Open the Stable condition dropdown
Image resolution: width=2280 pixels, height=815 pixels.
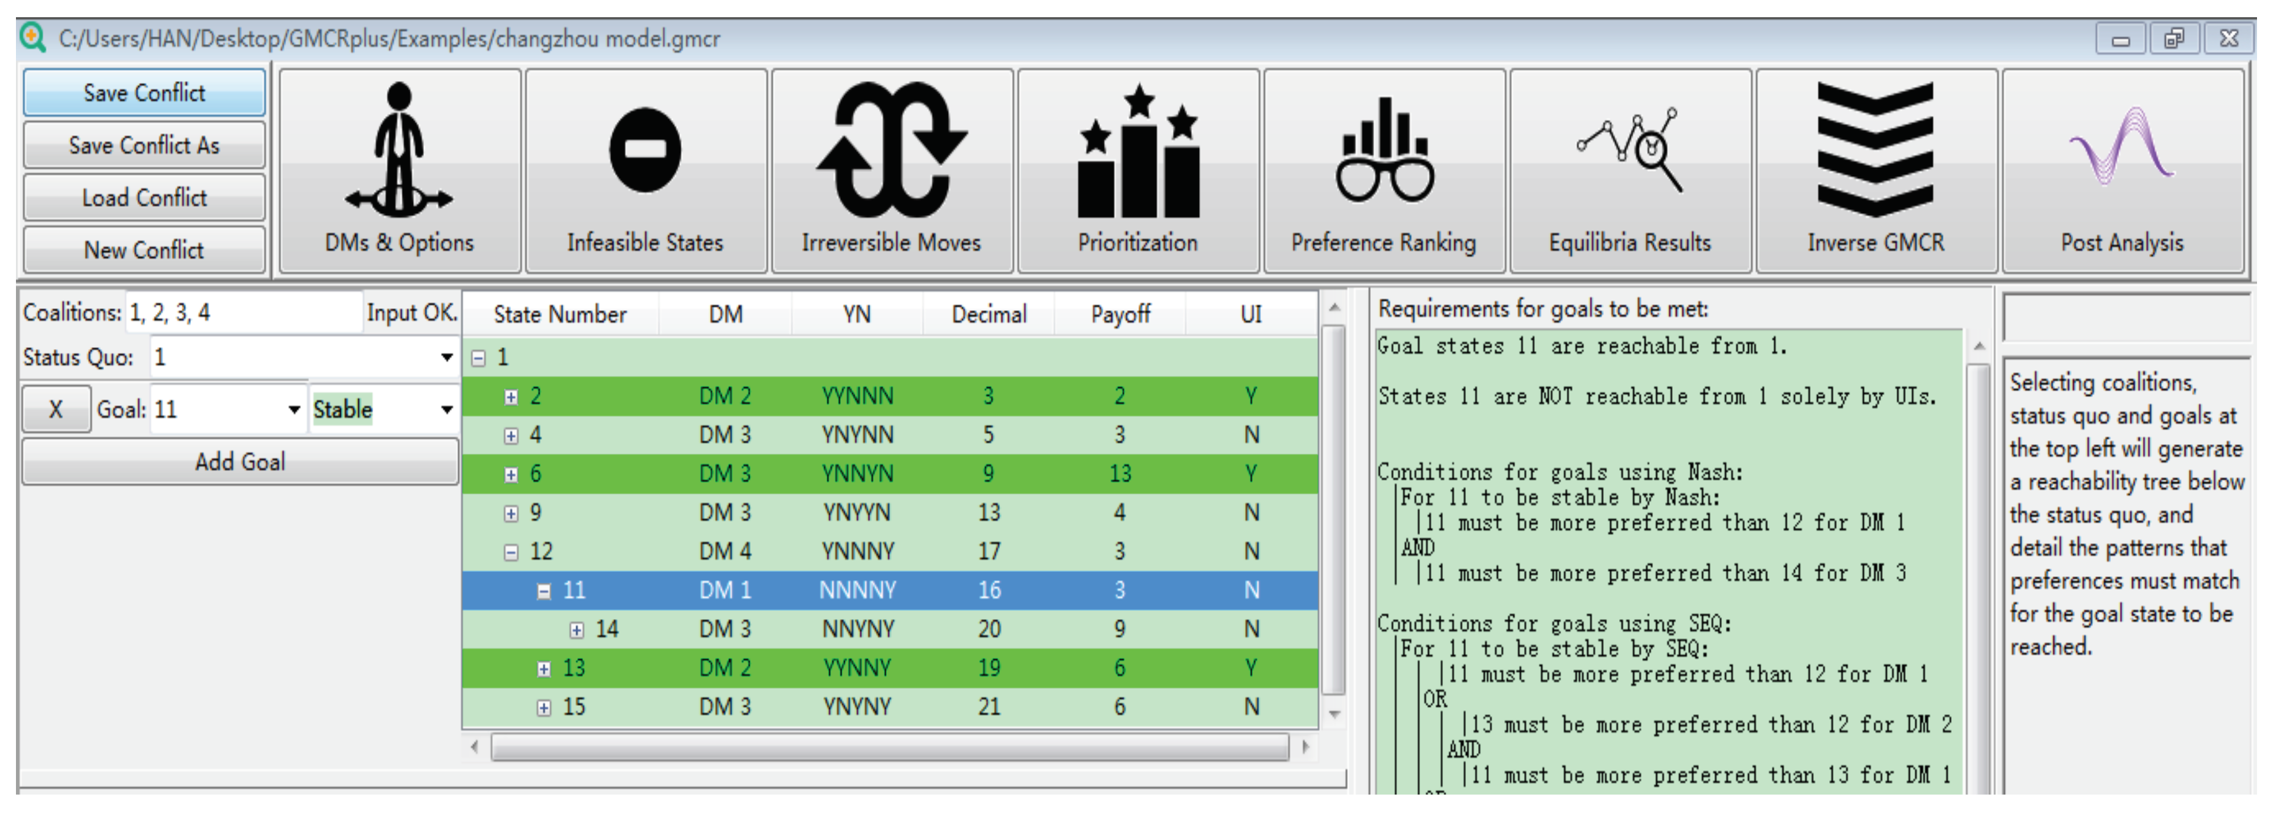click(446, 410)
